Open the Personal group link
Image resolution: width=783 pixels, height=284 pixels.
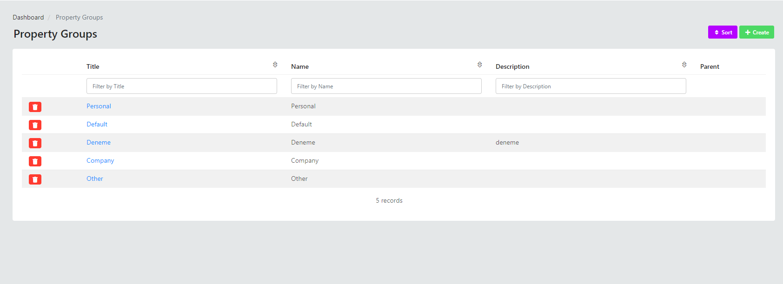(99, 106)
